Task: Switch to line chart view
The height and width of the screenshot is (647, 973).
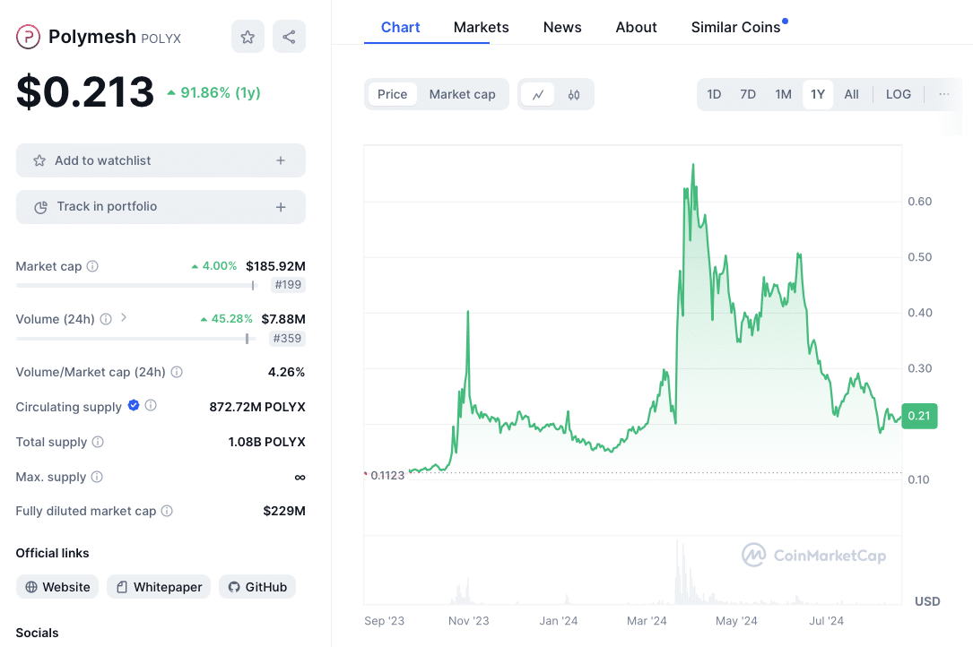Action: (538, 94)
